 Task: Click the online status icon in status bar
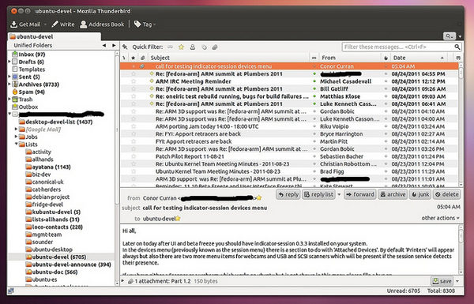(x=11, y=291)
